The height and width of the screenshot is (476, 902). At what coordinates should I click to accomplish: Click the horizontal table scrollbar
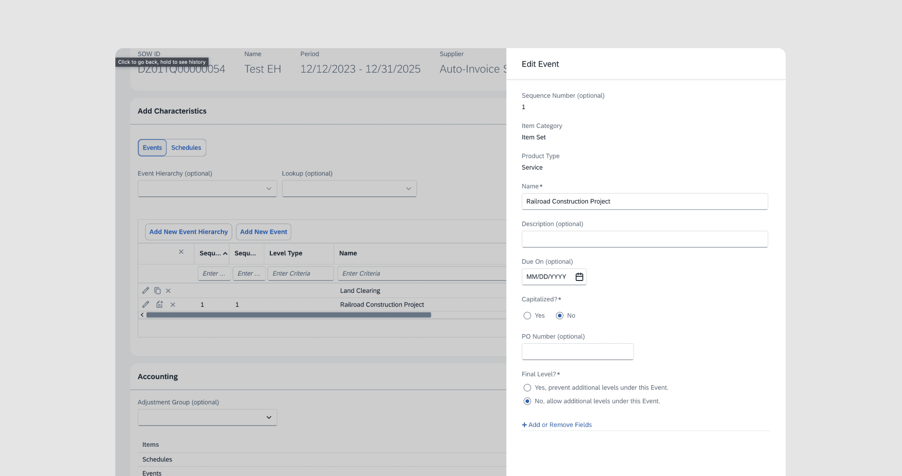(x=288, y=315)
